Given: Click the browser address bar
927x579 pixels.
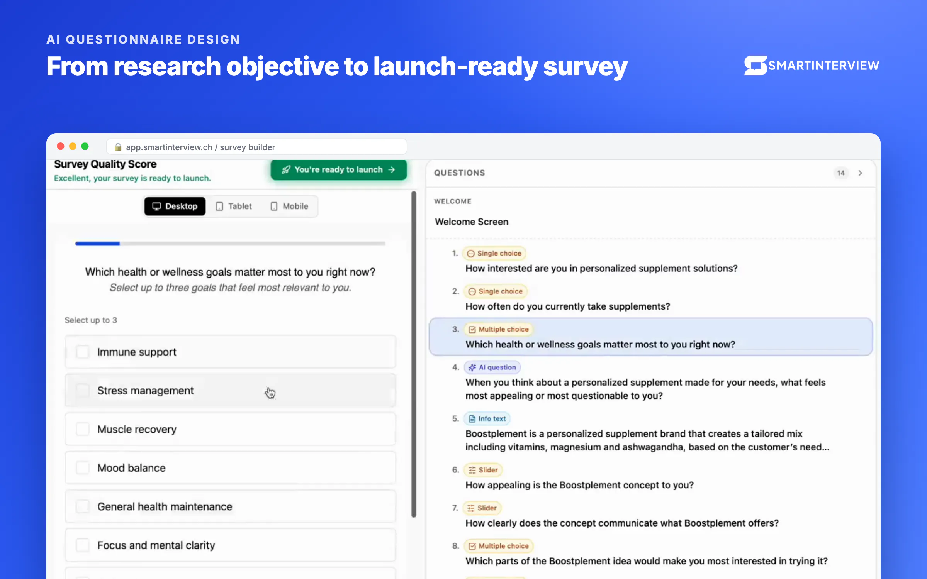Looking at the screenshot, I should click(x=256, y=147).
